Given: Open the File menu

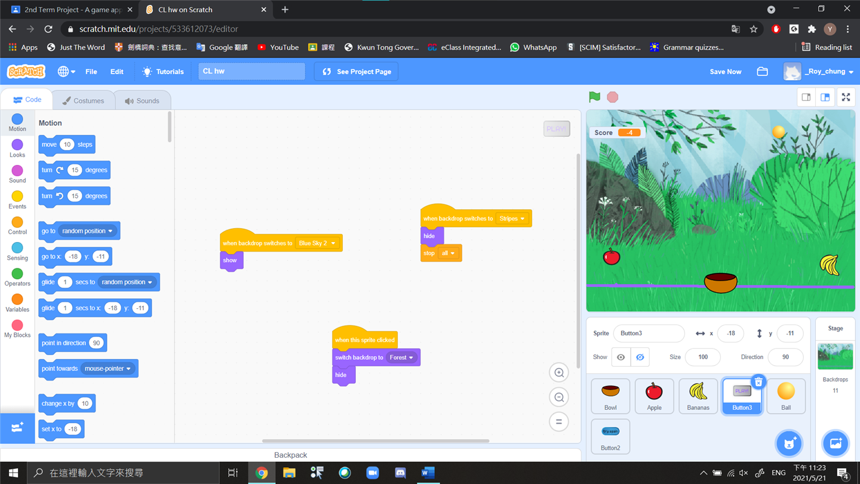Looking at the screenshot, I should tap(91, 72).
